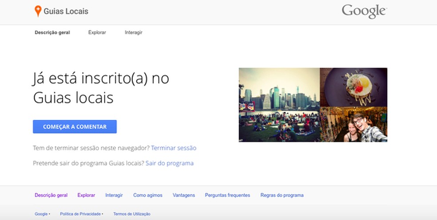Click the Google logo in header
This screenshot has height=220, width=437.
[364, 12]
